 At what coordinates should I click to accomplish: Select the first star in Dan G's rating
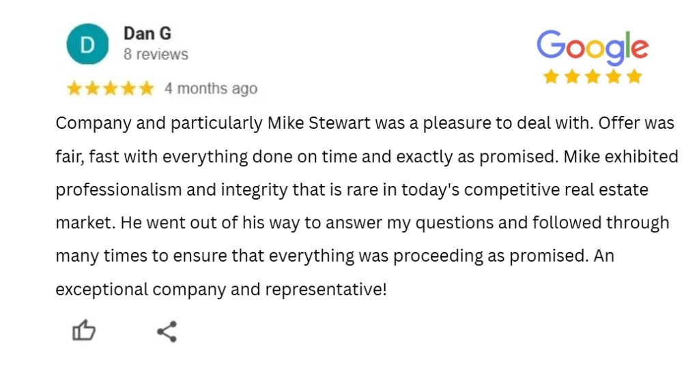74,89
